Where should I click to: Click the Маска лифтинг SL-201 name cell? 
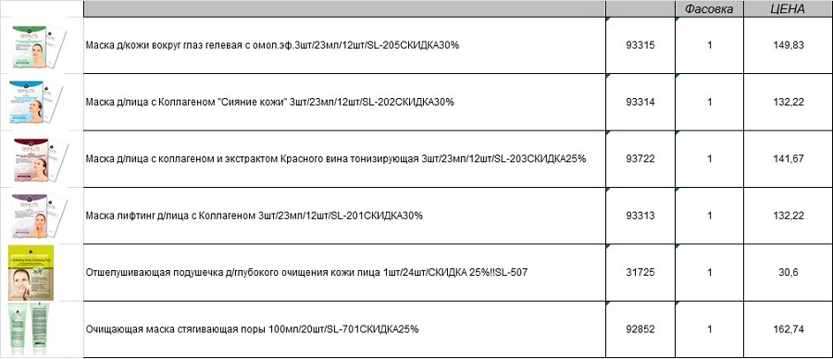click(344, 216)
